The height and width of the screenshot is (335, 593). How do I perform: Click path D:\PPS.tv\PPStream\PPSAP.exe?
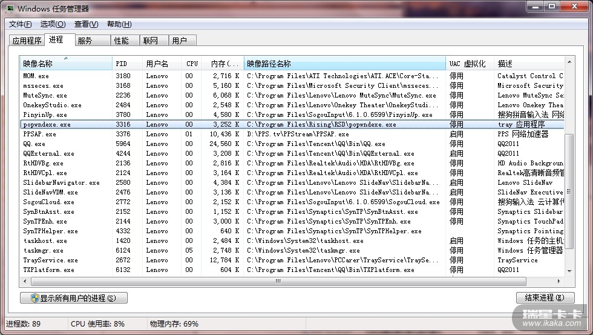[x=298, y=134]
